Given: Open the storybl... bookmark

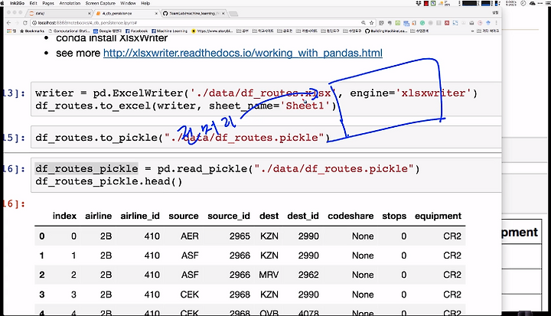Looking at the screenshot, I should coord(212,31).
